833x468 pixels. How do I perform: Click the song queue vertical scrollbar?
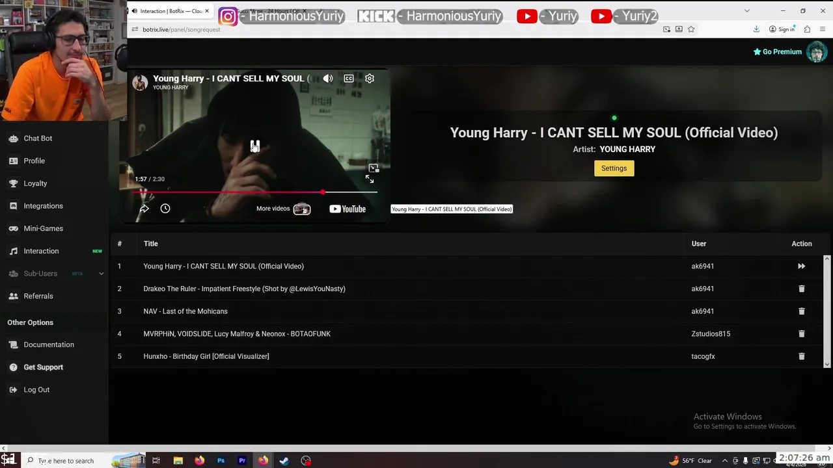point(827,311)
